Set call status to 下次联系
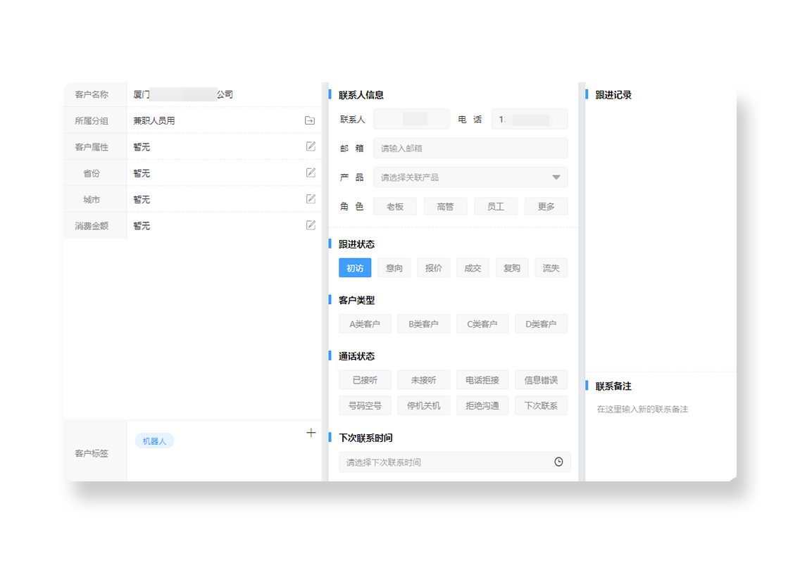 coord(541,406)
